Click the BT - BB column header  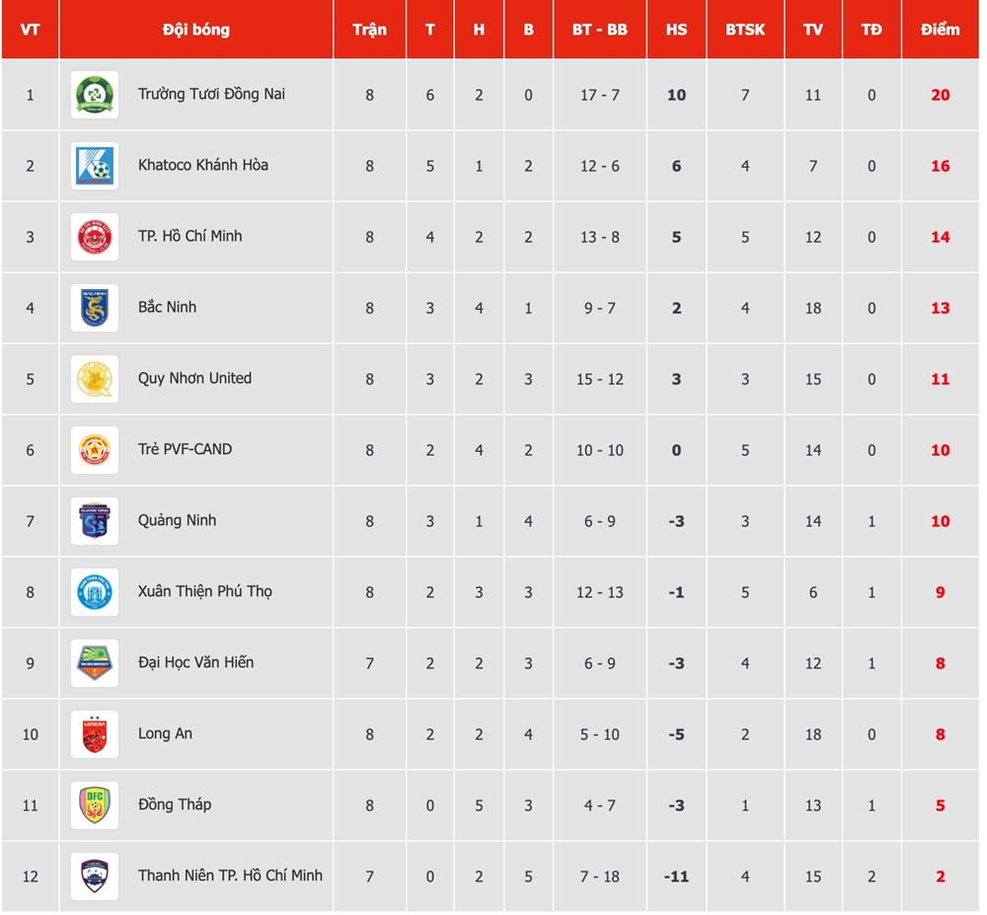599,30
